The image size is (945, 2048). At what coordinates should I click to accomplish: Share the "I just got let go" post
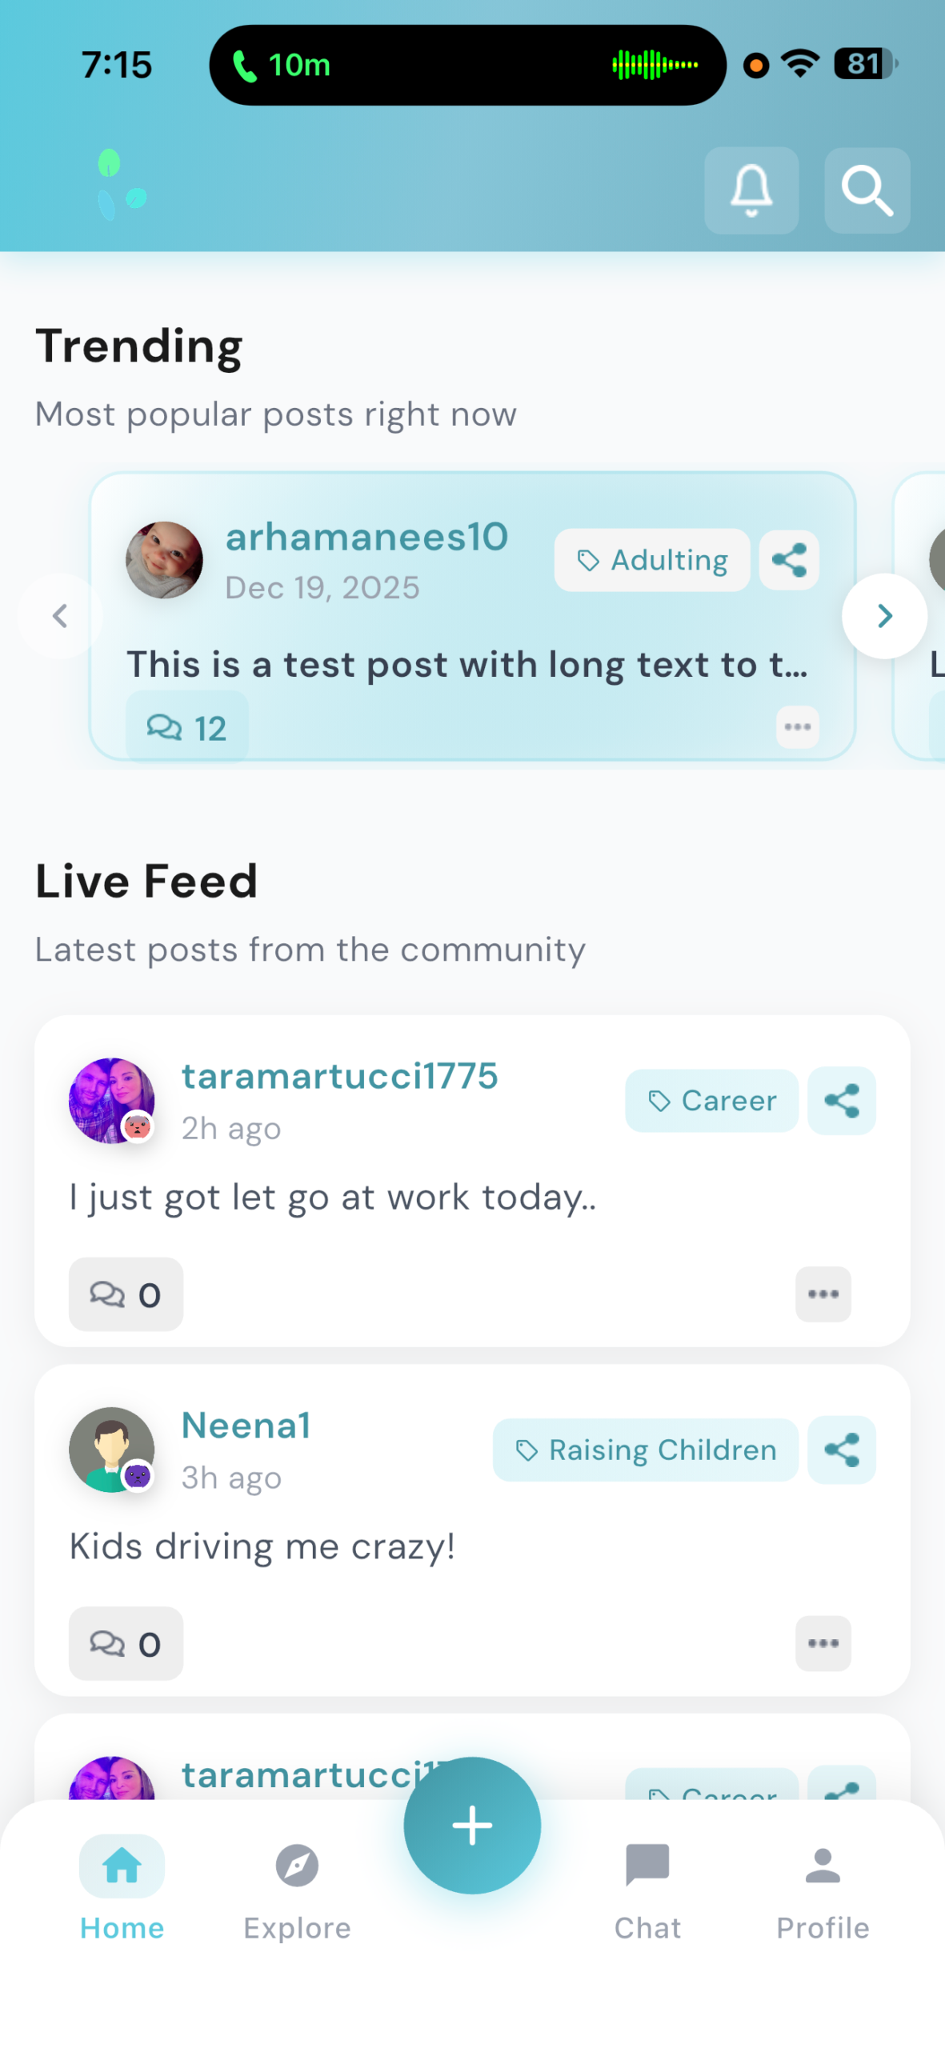click(x=841, y=1100)
